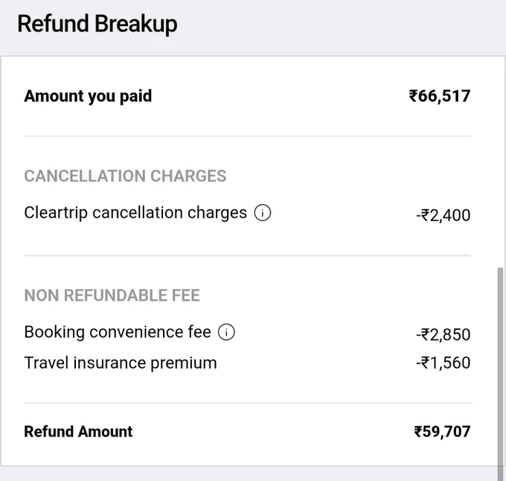Click Cleartrip cancellation charges text
Image resolution: width=506 pixels, height=481 pixels.
[135, 213]
